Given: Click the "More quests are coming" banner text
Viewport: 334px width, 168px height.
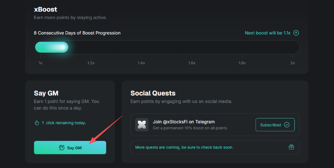Looking at the screenshot, I should (x=184, y=147).
